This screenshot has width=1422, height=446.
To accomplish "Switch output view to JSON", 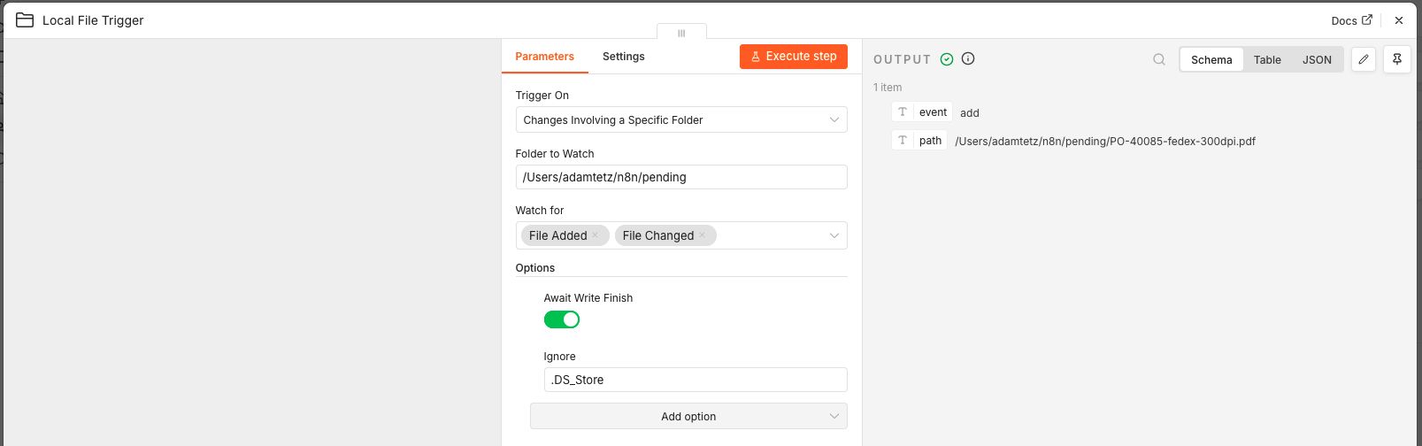I will [x=1317, y=59].
